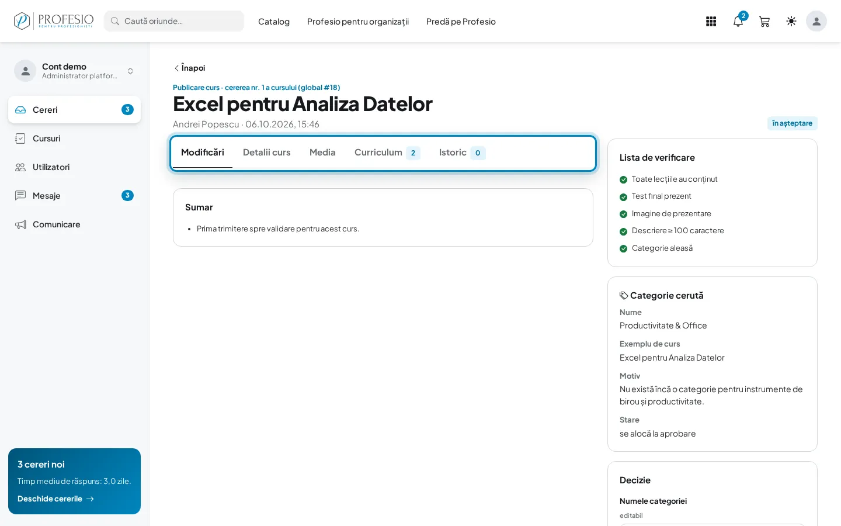
Task: Click the Categorie cerută tag icon
Action: click(624, 296)
